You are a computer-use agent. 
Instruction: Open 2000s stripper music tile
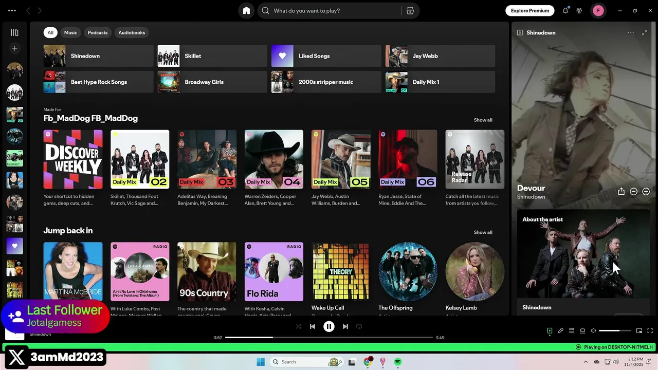326,82
